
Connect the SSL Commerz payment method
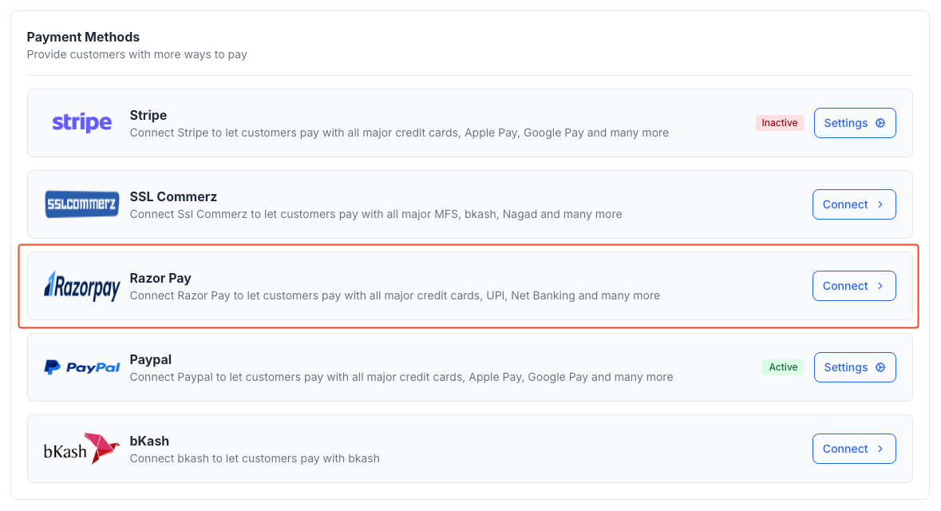(853, 204)
